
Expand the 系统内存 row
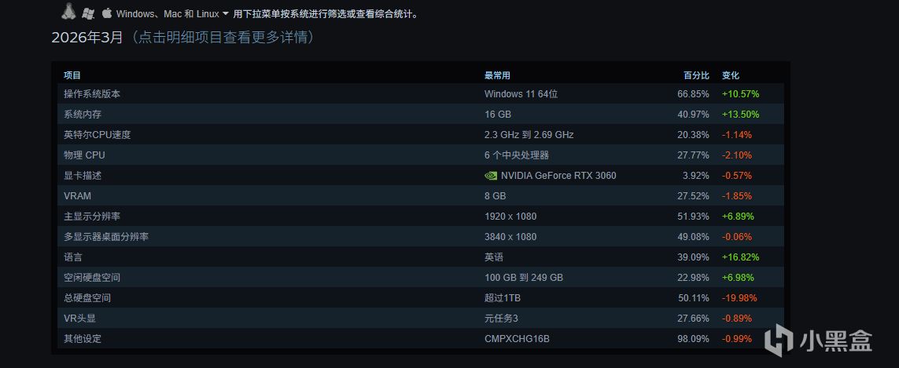(x=83, y=115)
